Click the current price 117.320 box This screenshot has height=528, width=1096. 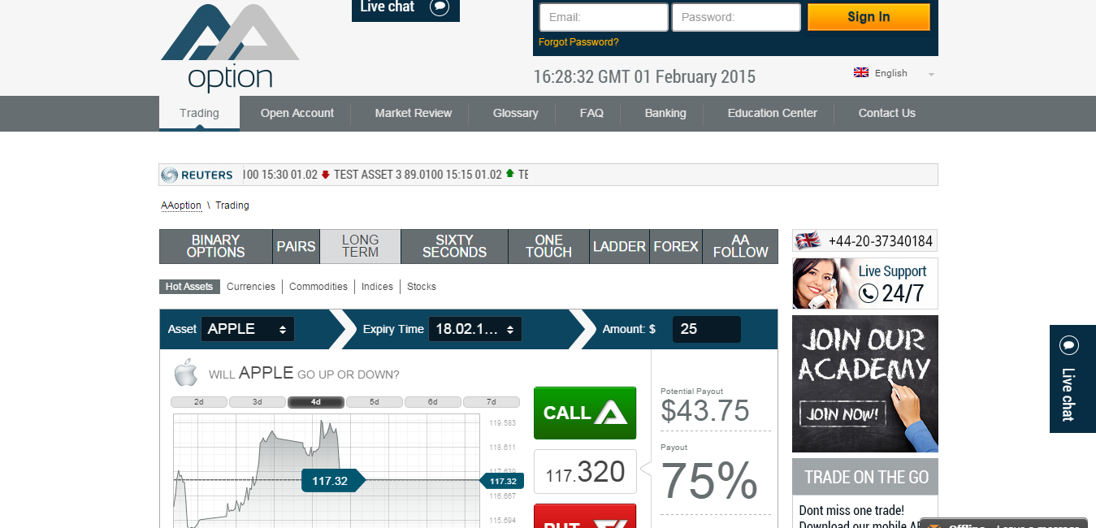coord(585,471)
